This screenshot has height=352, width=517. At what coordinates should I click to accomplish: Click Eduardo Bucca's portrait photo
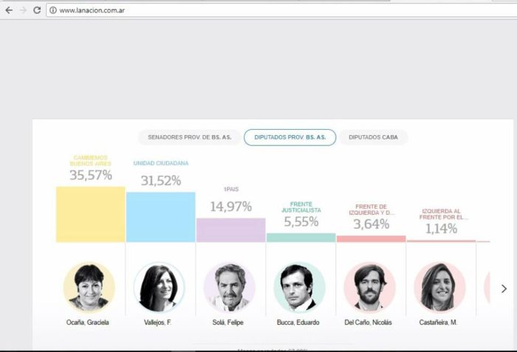(x=299, y=287)
